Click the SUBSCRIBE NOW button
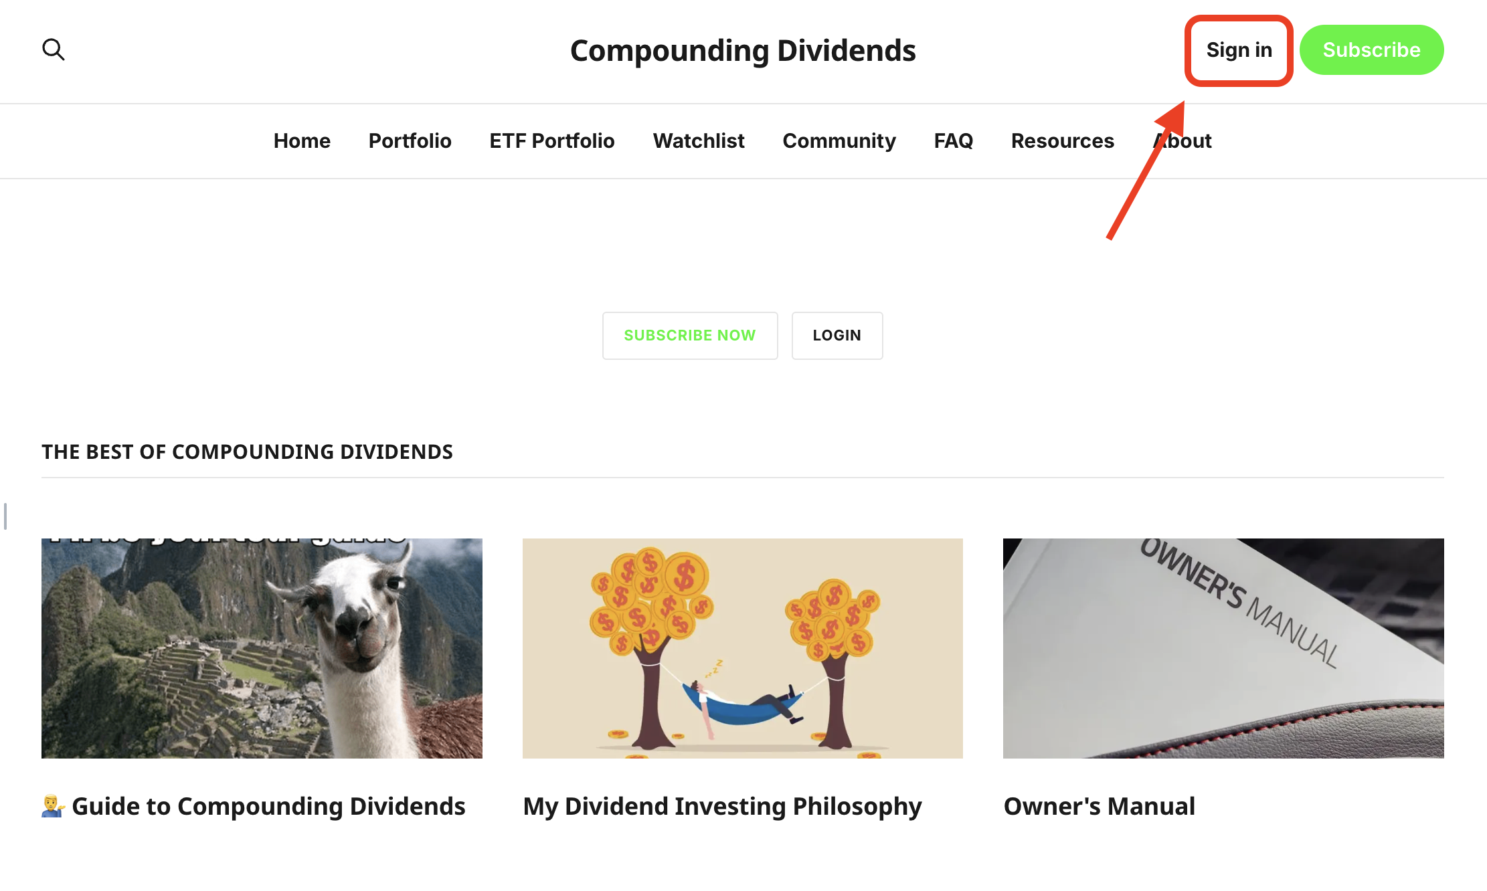The height and width of the screenshot is (891, 1487). coord(689,335)
